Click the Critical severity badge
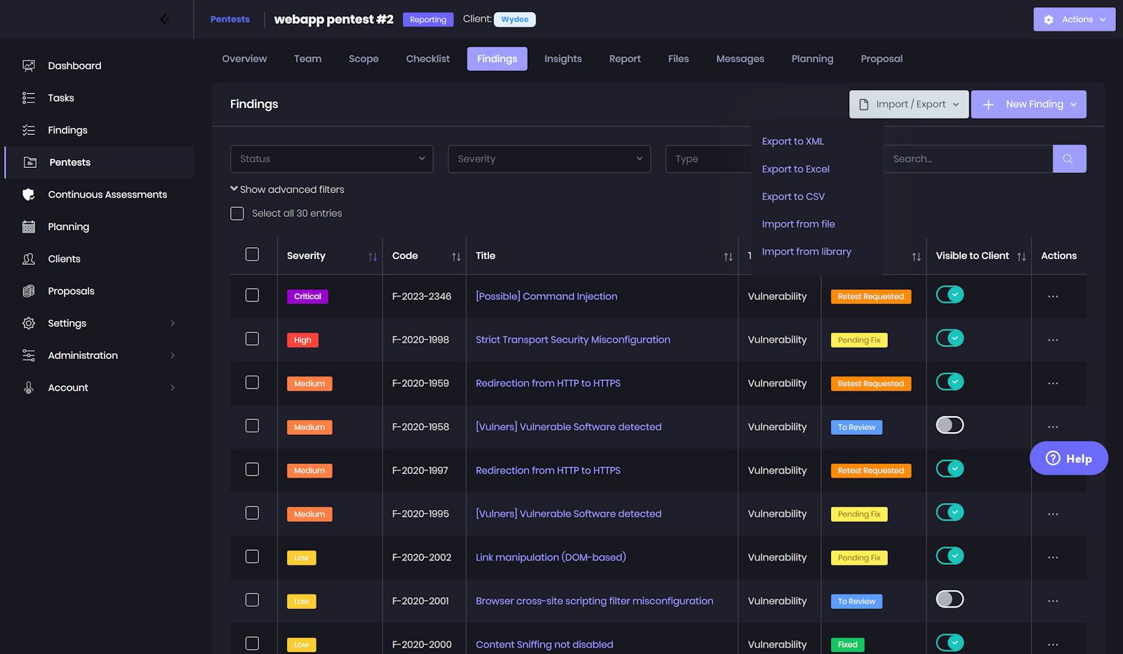This screenshot has height=654, width=1123. pyautogui.click(x=307, y=296)
